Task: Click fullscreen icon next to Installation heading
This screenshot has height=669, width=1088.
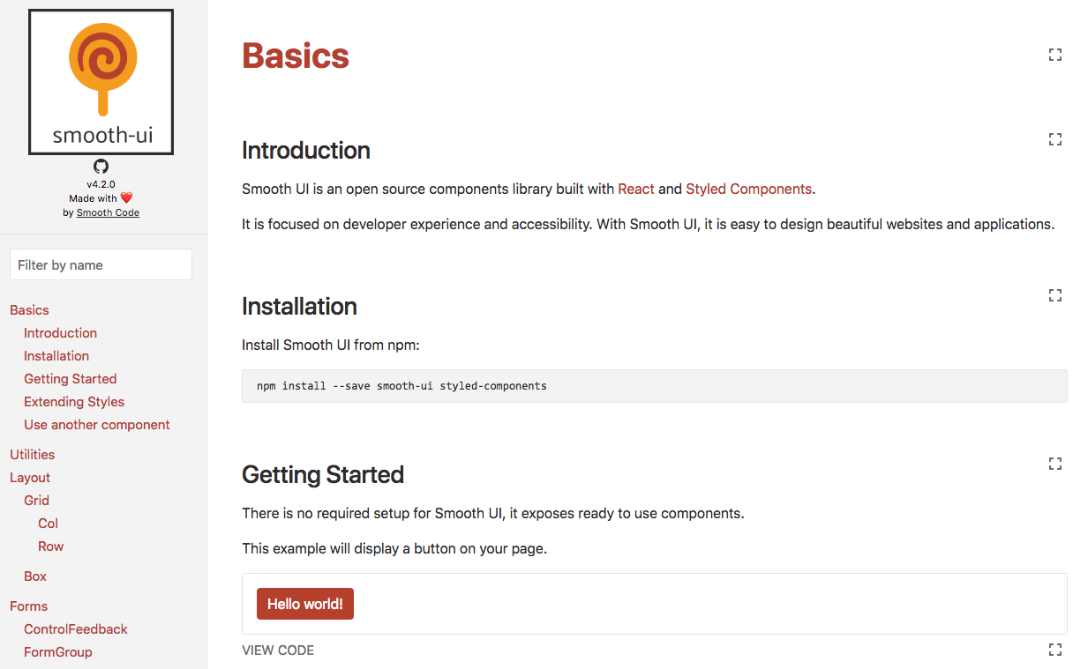Action: point(1054,294)
